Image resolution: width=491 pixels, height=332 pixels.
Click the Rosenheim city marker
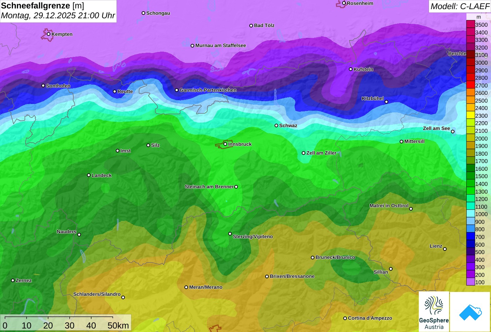tap(344, 3)
